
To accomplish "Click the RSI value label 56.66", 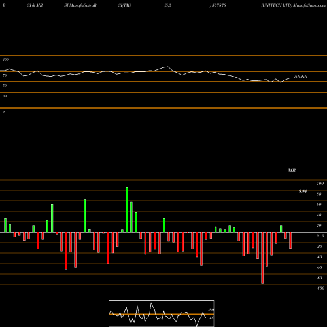I will coord(301,77).
